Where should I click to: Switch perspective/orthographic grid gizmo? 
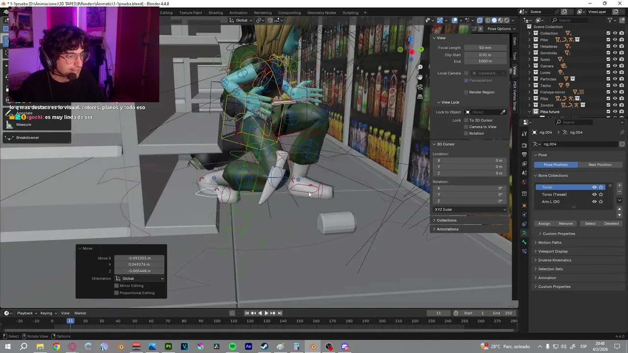point(420,97)
